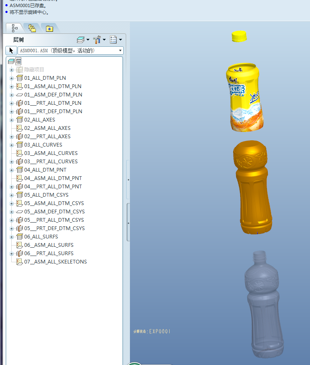Image resolution: width=310 pixels, height=365 pixels.
Task: Click the 02__ASM_ALL_AXES layer icon
Action: coord(20,128)
